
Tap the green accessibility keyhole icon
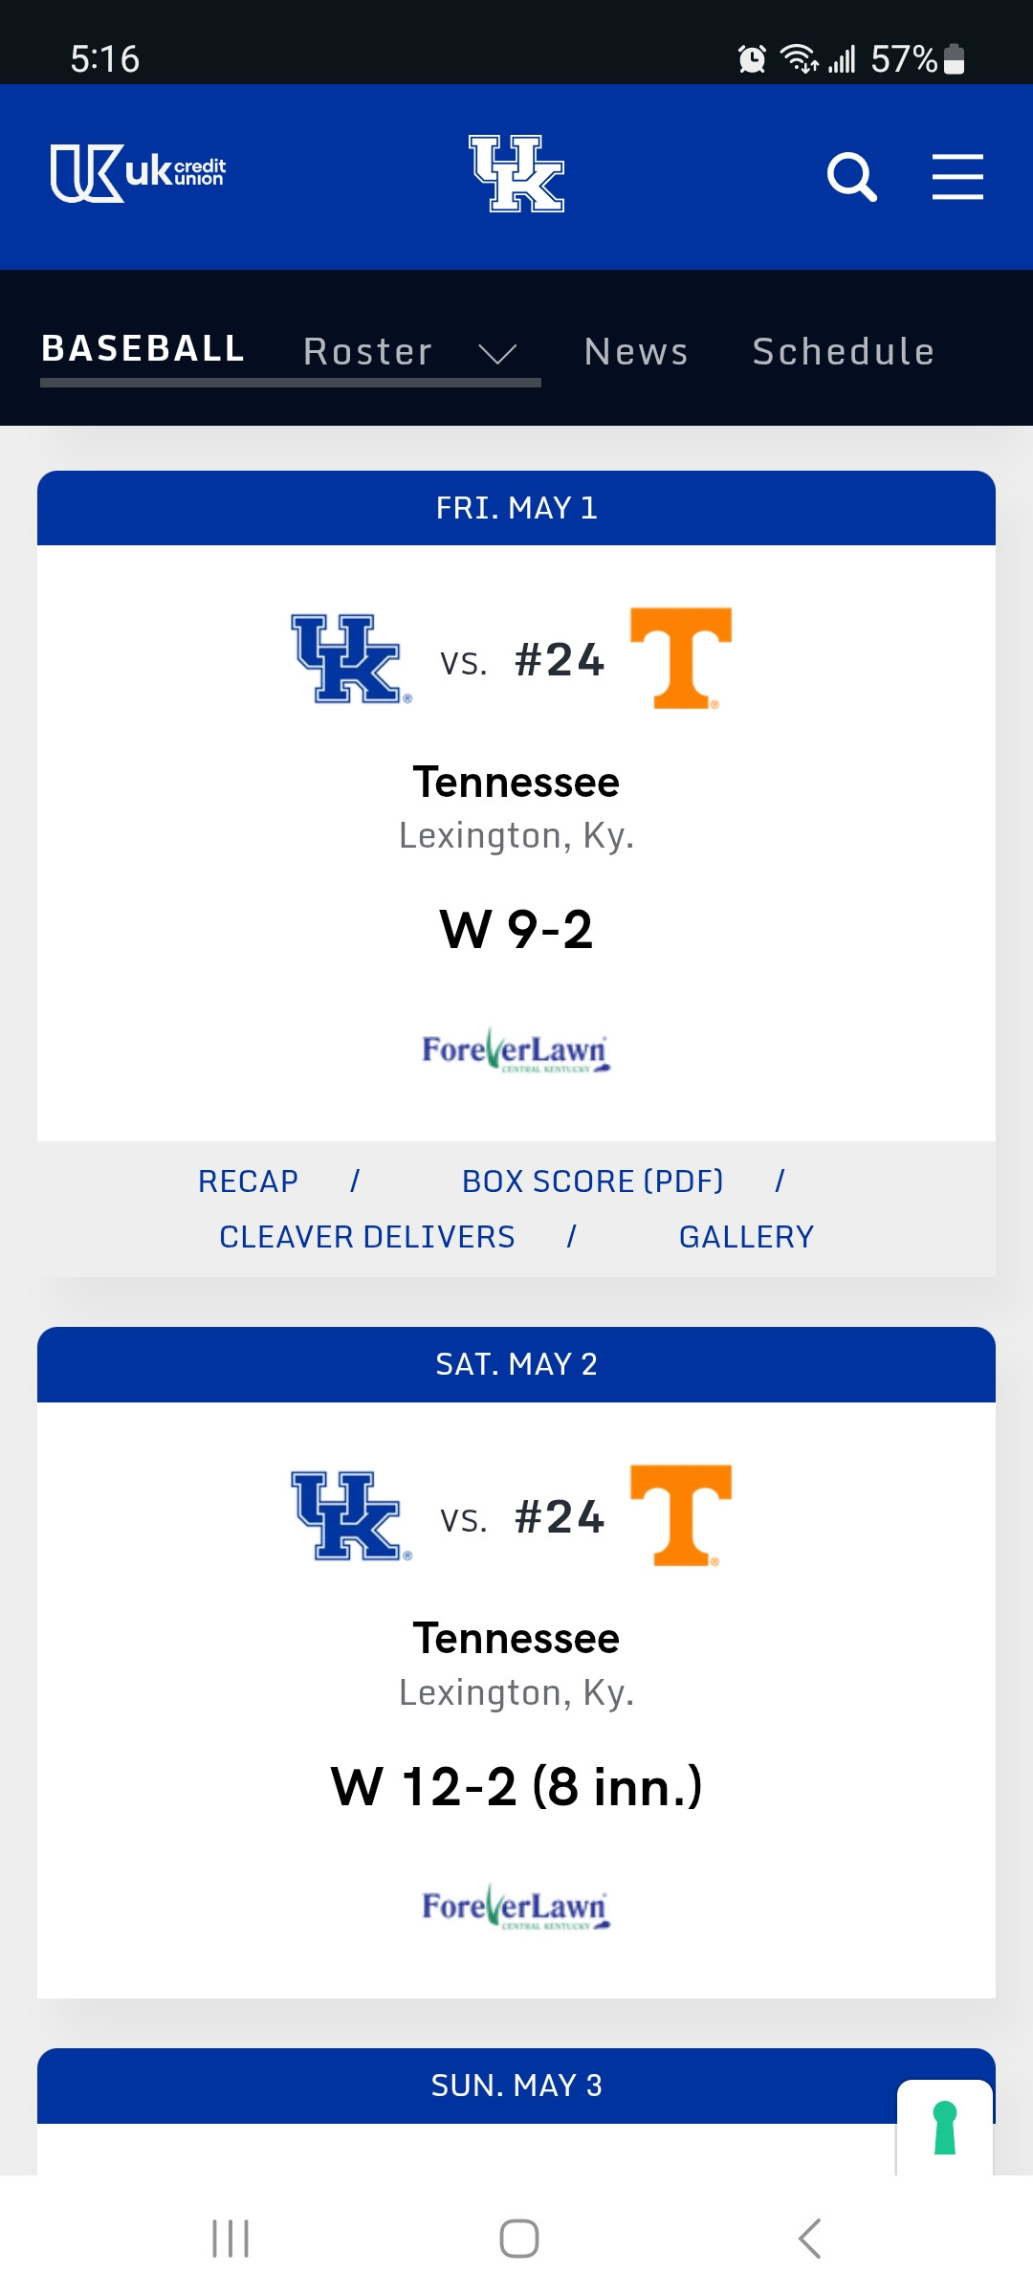tap(945, 2128)
